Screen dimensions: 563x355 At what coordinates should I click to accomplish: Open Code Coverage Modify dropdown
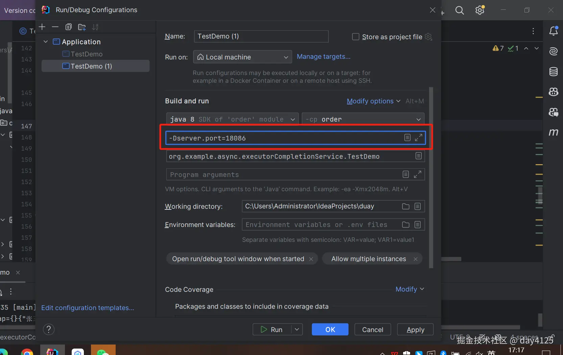[x=410, y=289]
